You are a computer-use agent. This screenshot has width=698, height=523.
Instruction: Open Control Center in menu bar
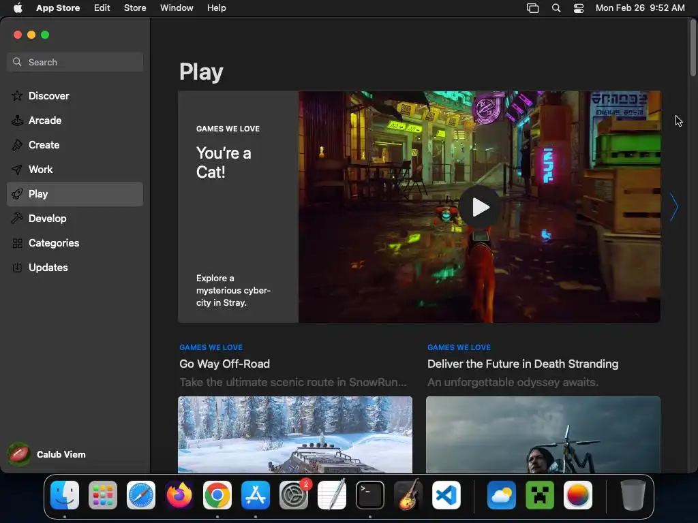(579, 8)
